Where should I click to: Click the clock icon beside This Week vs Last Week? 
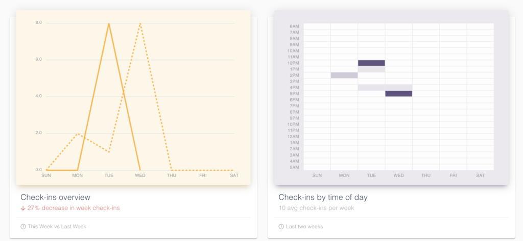coord(23,226)
